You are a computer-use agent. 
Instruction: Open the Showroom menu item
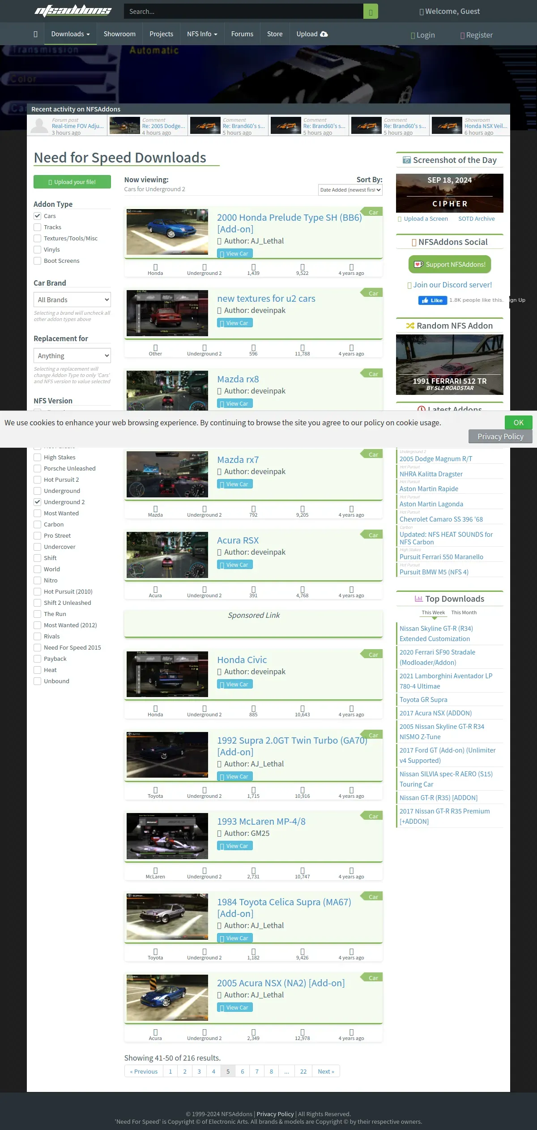[119, 34]
